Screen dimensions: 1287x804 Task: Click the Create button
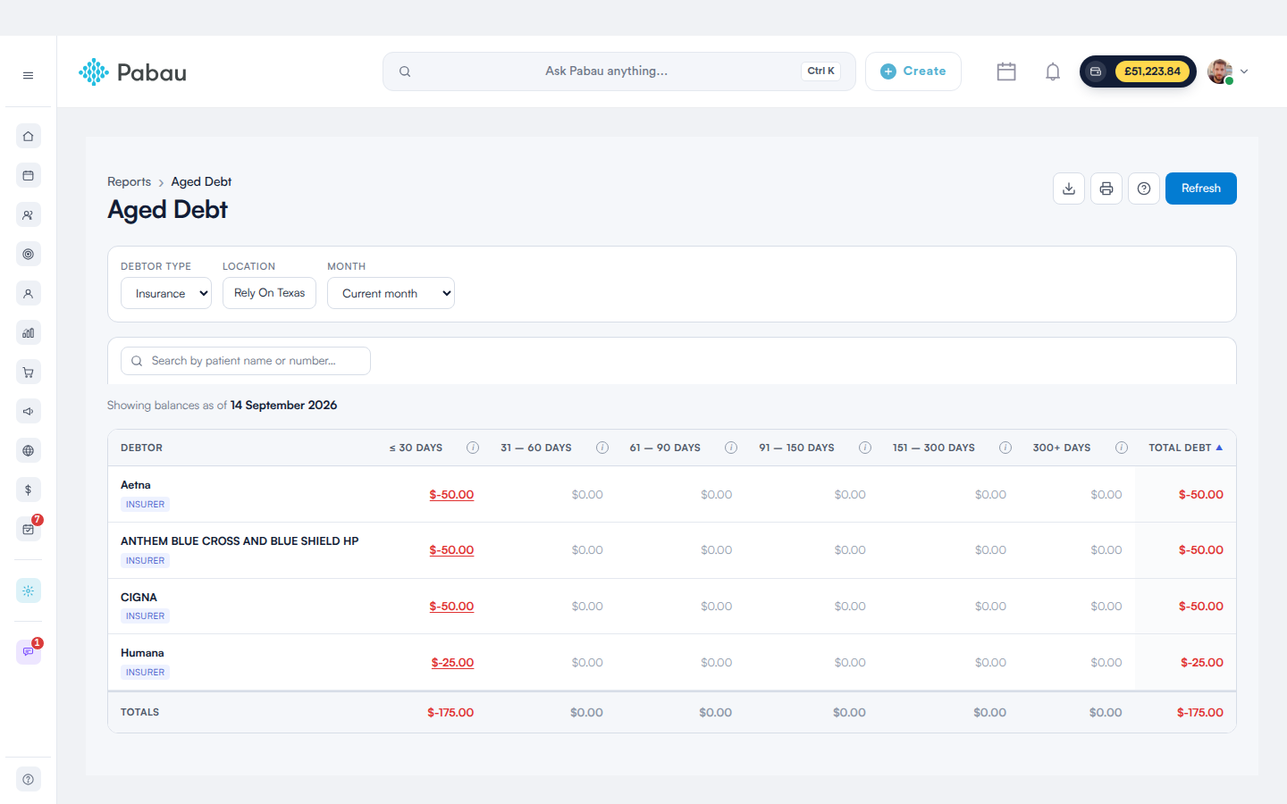point(913,71)
